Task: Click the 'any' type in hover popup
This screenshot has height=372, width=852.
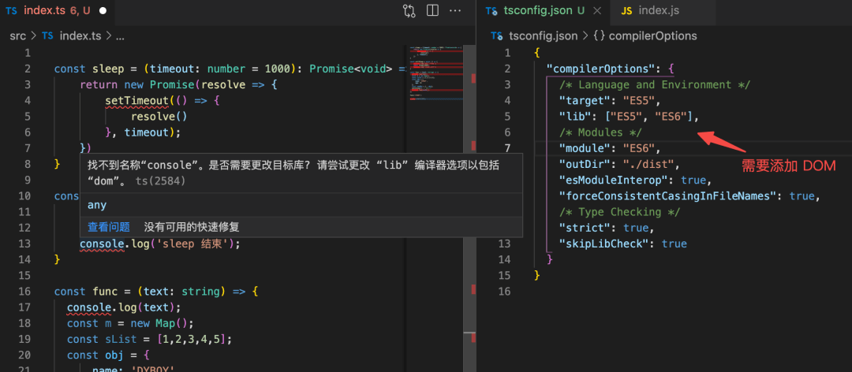Action: pos(97,205)
